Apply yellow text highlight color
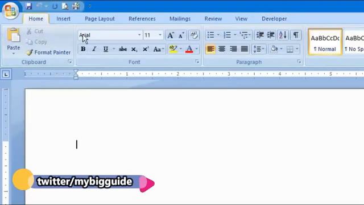The height and width of the screenshot is (205, 364). click(173, 49)
